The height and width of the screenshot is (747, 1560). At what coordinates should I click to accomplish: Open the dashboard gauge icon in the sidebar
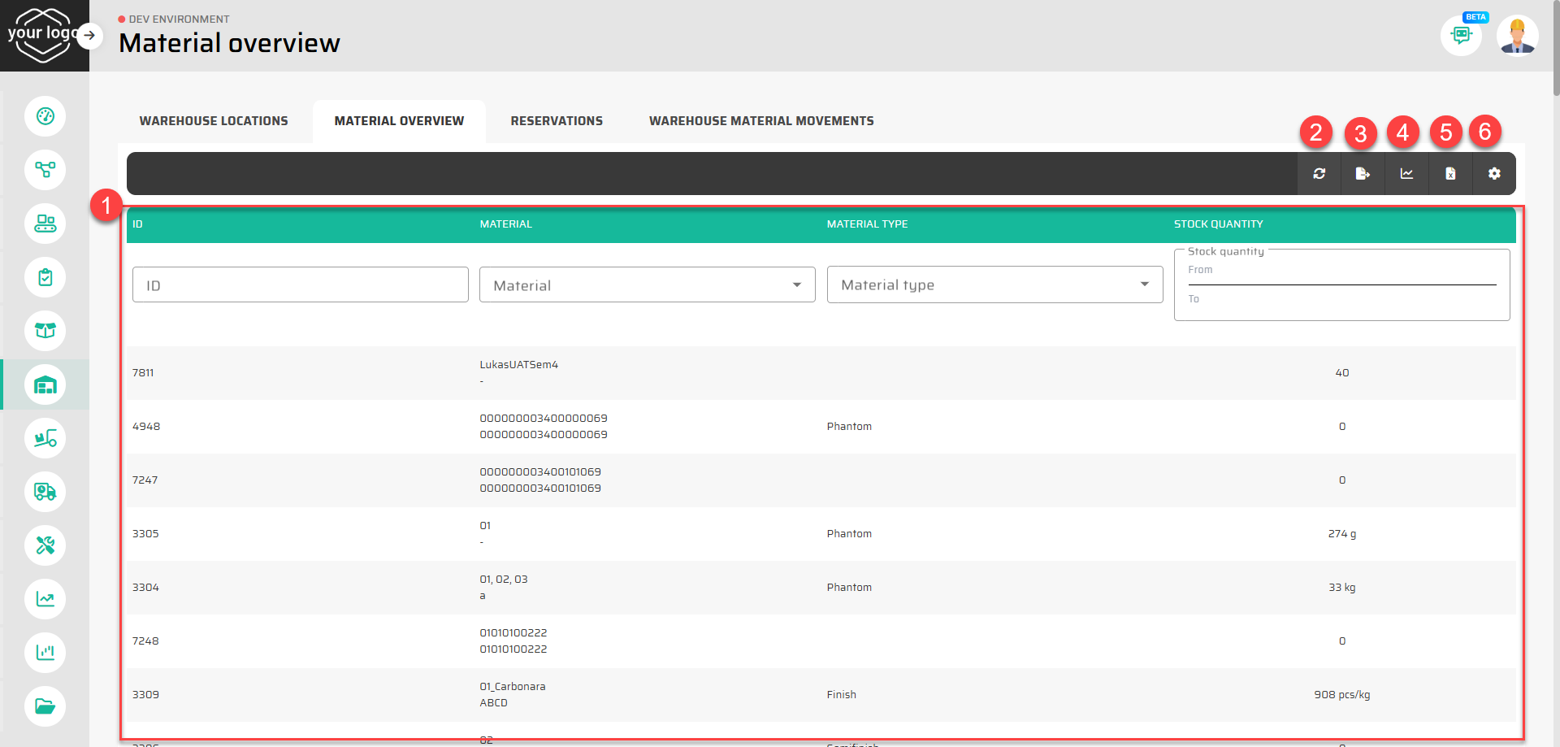[45, 116]
